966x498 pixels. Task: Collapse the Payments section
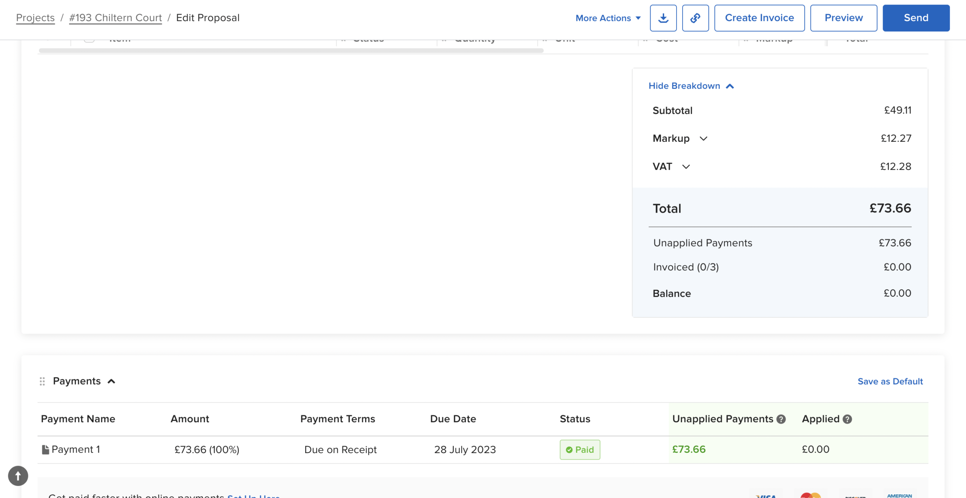pyautogui.click(x=111, y=382)
